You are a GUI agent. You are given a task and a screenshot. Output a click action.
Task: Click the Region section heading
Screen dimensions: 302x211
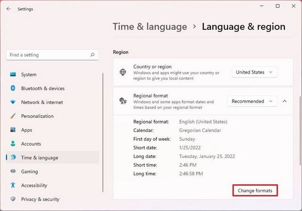(x=121, y=52)
